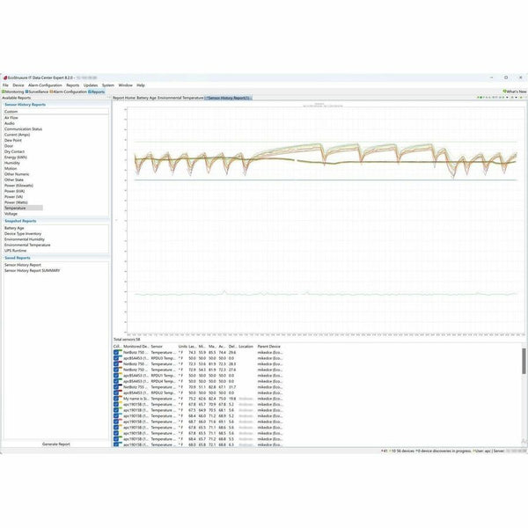This screenshot has height=528, width=528.
Task: Switch to the Surveillance perspective
Action: click(37, 92)
